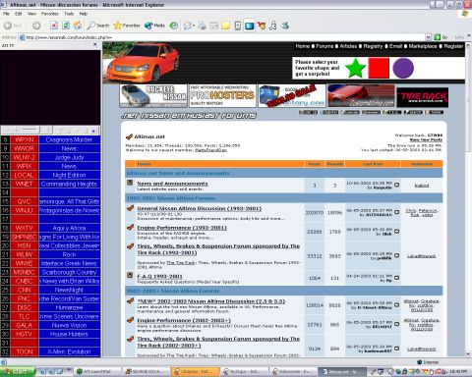Pick the purple circle shape in the ad

403,68
